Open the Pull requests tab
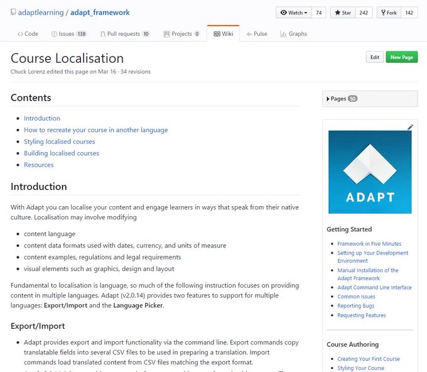This screenshot has width=427, height=372. pyautogui.click(x=125, y=34)
